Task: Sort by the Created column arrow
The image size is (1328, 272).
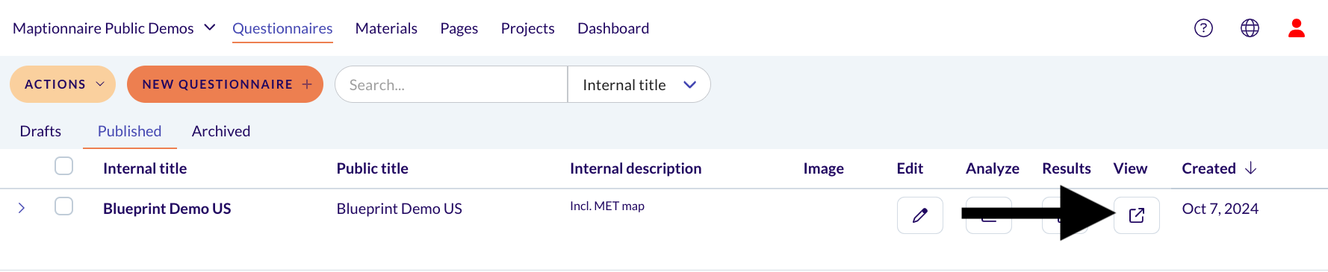Action: 1250,168
